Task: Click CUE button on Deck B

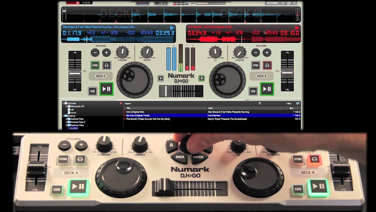Action: coord(253,91)
